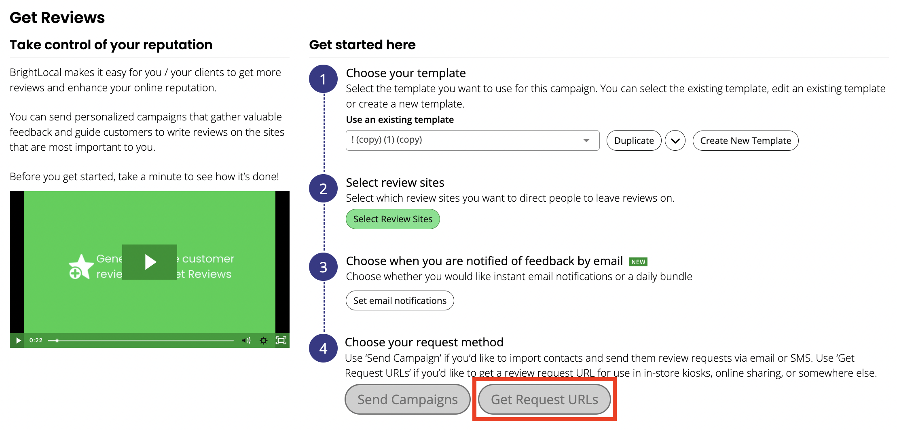The width and height of the screenshot is (897, 430).
Task: Click step 1 circle icon
Action: (323, 79)
